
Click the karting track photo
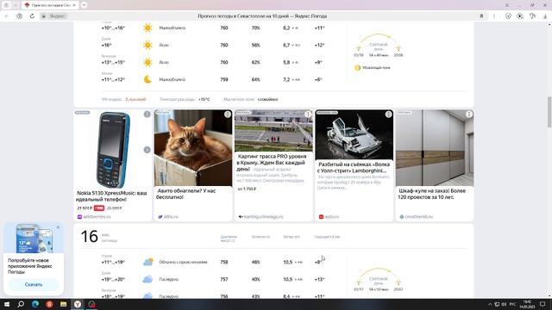(273, 131)
